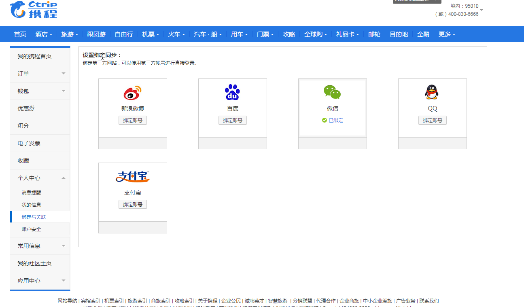The height and width of the screenshot is (307, 524).
Task: Click the 中小企业差旅 footer link
Action: (378, 301)
